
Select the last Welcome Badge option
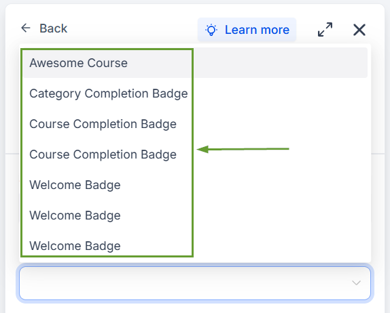(x=75, y=246)
